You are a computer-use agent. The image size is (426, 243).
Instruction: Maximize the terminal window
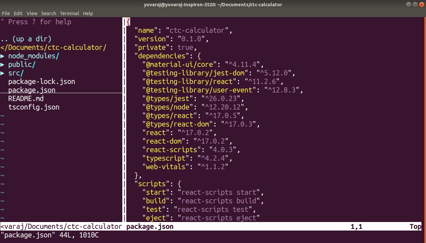point(415,5)
